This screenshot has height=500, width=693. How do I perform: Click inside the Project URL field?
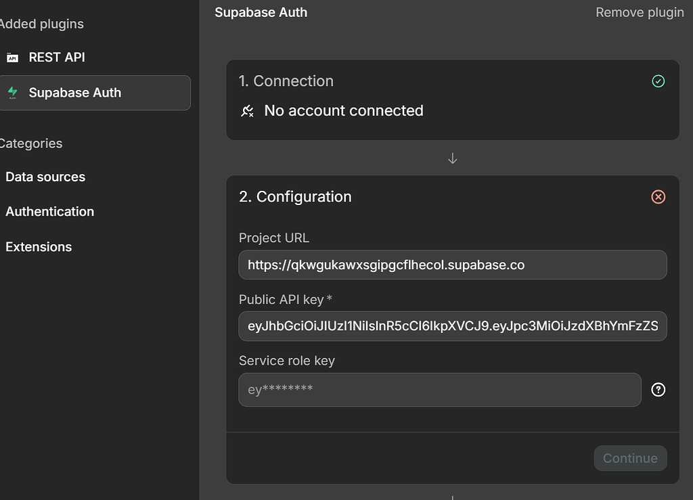click(x=452, y=265)
